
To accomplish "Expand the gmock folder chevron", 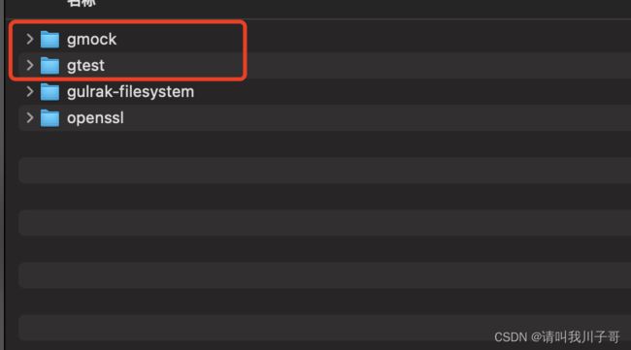I will click(30, 39).
